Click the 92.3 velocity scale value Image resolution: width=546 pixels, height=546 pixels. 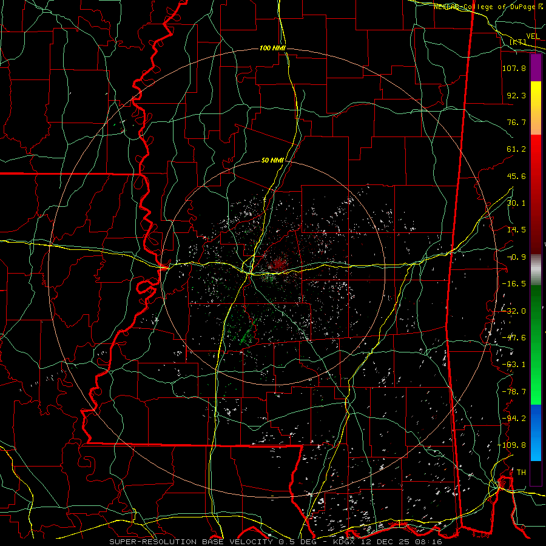tap(516, 95)
